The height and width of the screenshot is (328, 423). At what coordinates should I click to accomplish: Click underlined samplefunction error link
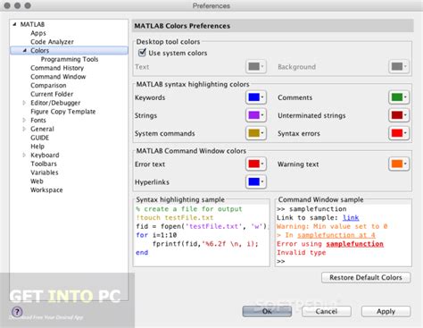click(354, 244)
